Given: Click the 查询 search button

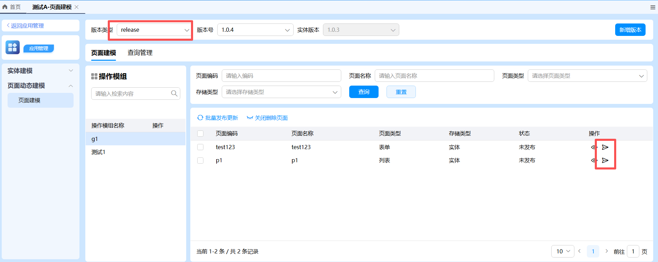Looking at the screenshot, I should 364,92.
